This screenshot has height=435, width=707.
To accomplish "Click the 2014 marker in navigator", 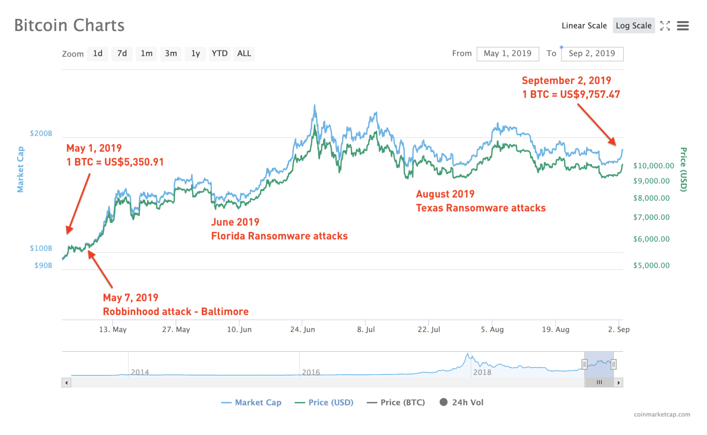I will click(x=140, y=372).
